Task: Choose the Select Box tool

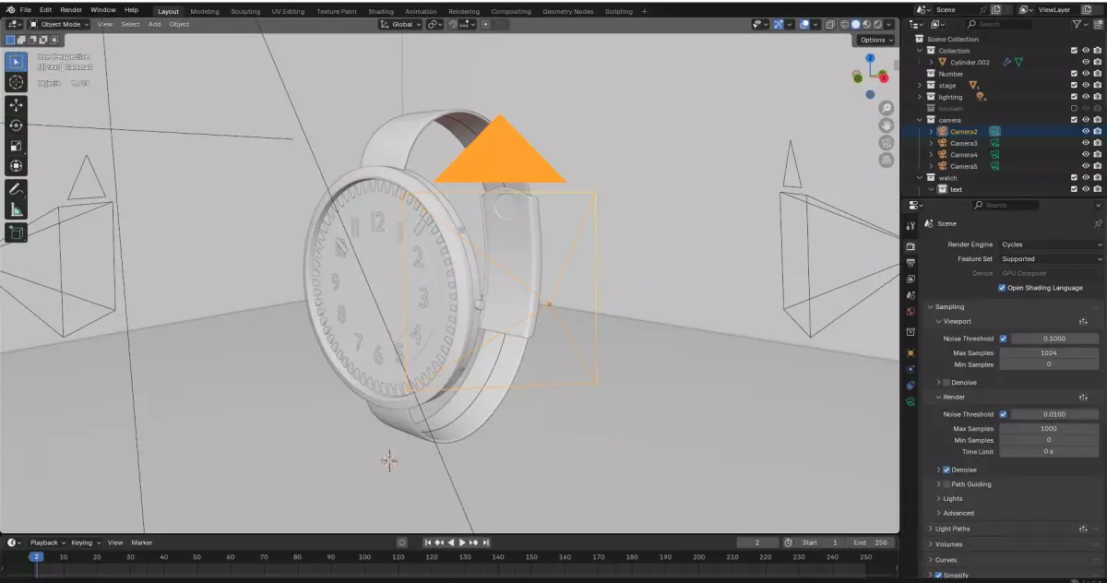Action: coord(16,62)
